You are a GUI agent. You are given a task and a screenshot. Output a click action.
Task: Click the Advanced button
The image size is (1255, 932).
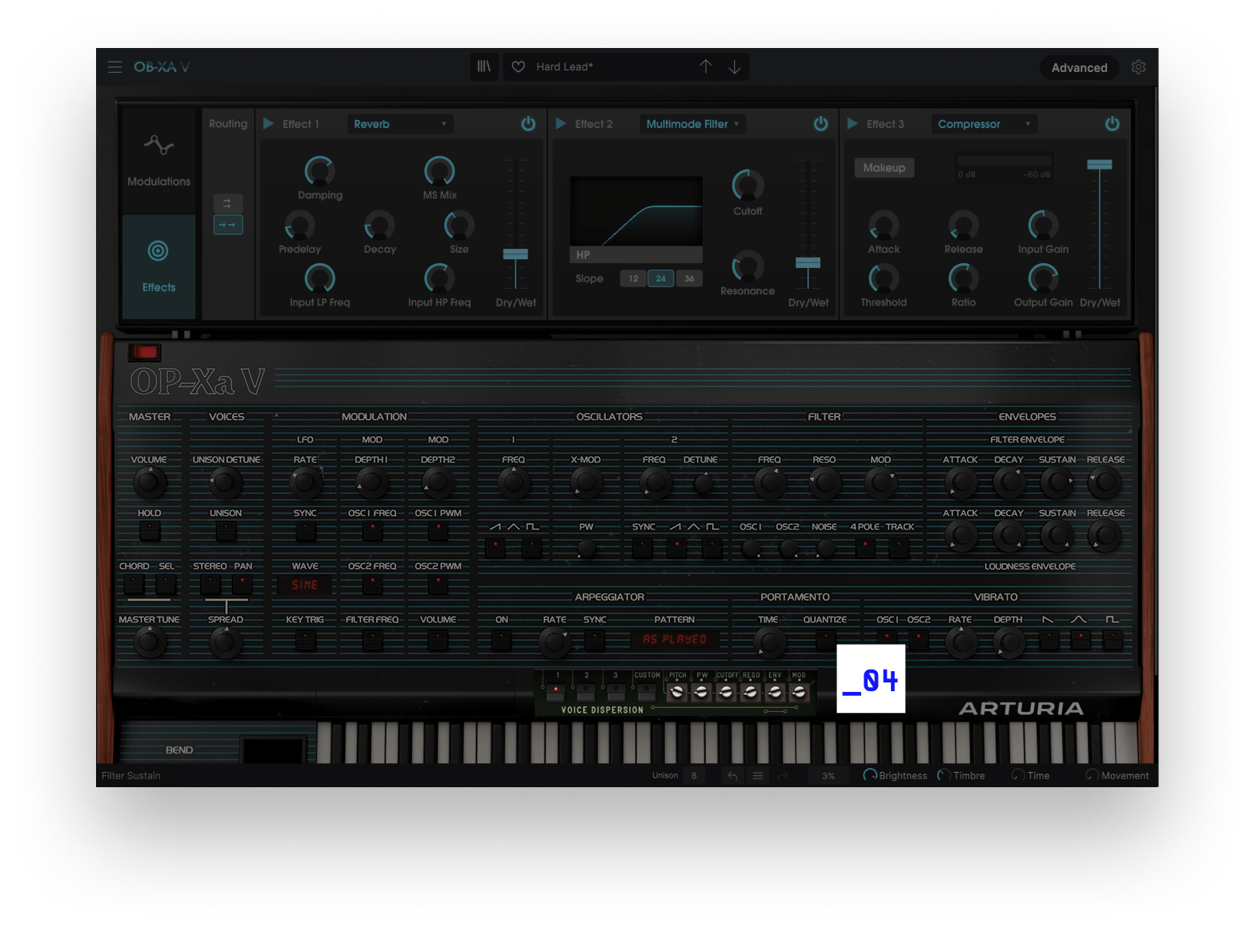coord(1079,67)
